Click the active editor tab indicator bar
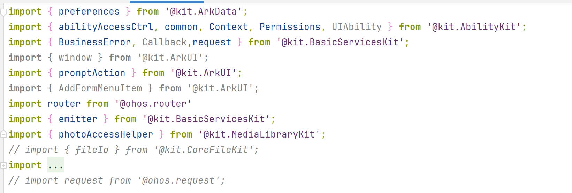 tap(161, 2)
